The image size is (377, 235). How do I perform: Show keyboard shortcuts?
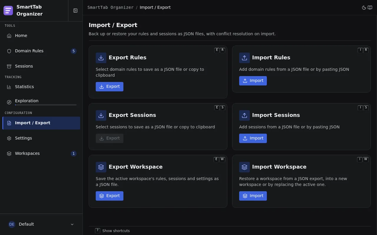point(112,231)
